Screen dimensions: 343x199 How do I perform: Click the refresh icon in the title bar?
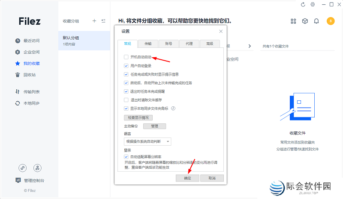tap(303, 4)
